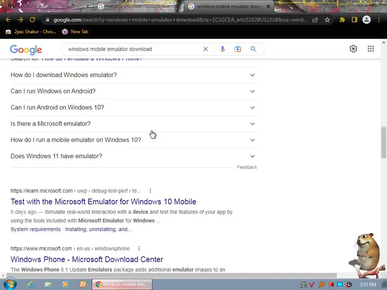Open the red V tray icon
This screenshot has height=290, width=387.
(x=312, y=285)
